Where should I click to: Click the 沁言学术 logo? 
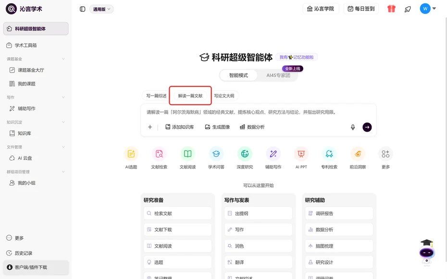click(24, 9)
